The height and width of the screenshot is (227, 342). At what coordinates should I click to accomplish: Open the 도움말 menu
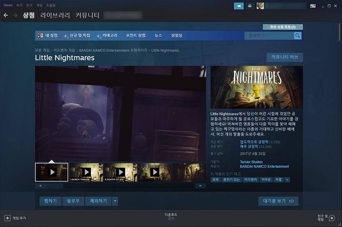pyautogui.click(x=51, y=5)
